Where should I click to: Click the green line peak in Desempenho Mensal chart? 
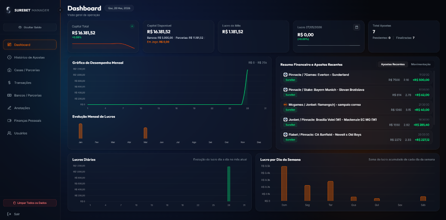[x=247, y=70]
